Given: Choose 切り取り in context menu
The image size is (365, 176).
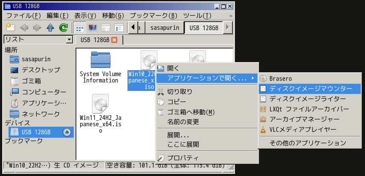Looking at the screenshot, I should (207, 92).
